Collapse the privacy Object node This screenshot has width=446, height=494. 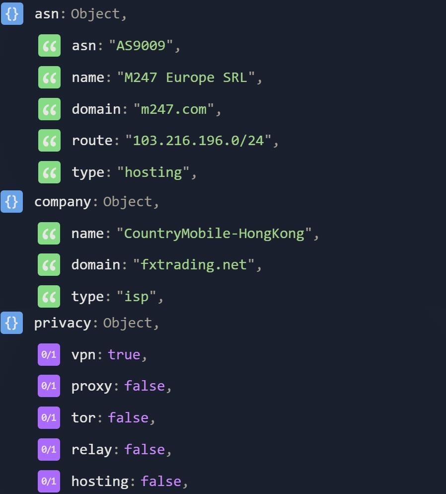(x=63, y=323)
